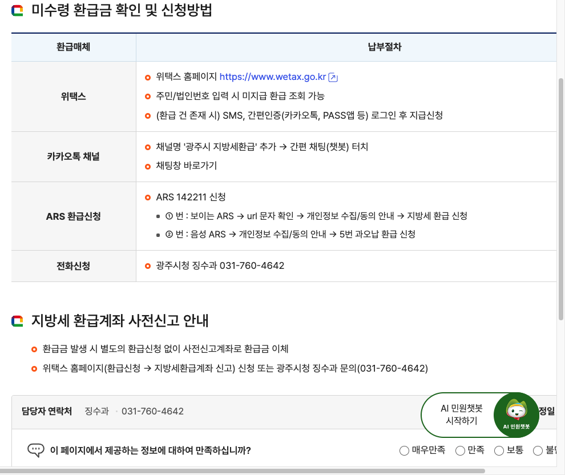The image size is (565, 475).
Task: Click the ① 번 보이는 ARS instruction line
Action: pos(316,216)
